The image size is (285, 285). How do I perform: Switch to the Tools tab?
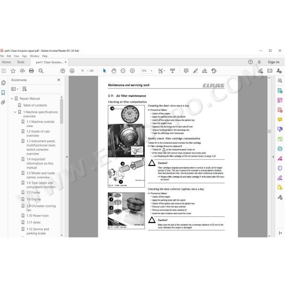(x=20, y=62)
